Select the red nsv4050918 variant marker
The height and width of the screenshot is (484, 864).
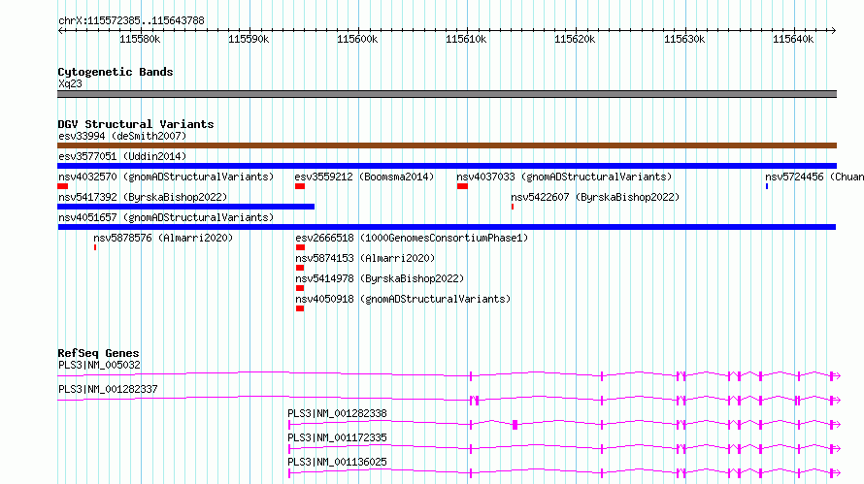pyautogui.click(x=300, y=308)
